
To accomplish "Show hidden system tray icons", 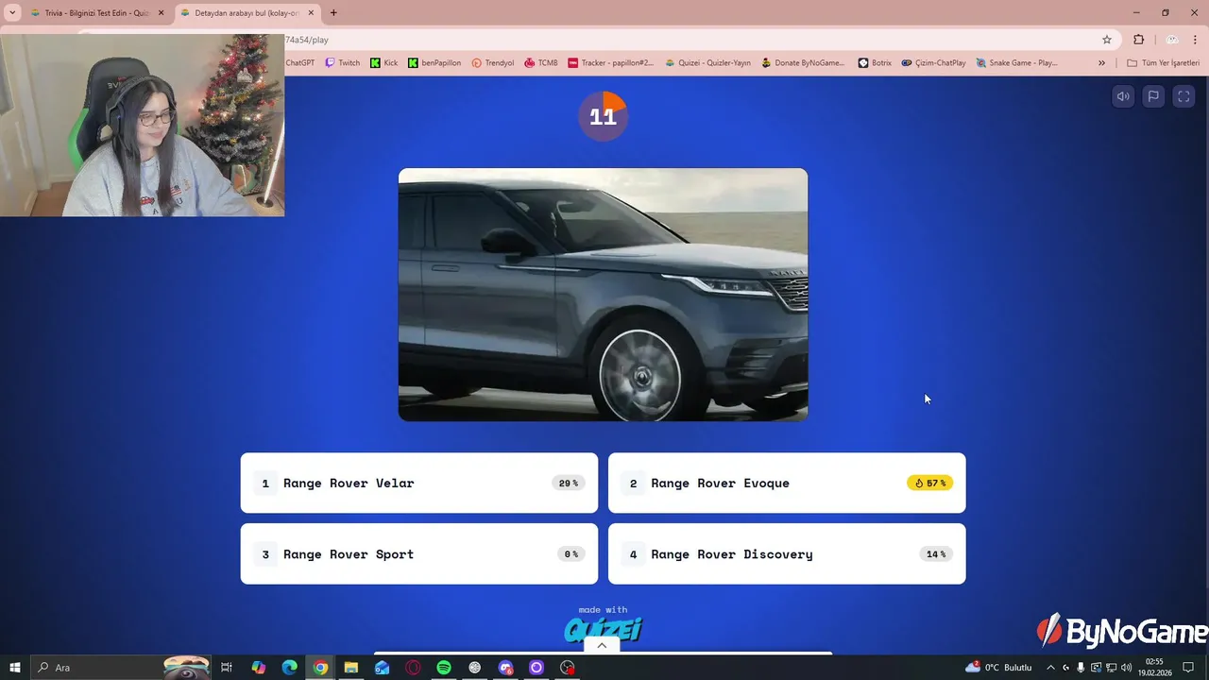I will coord(1050,668).
